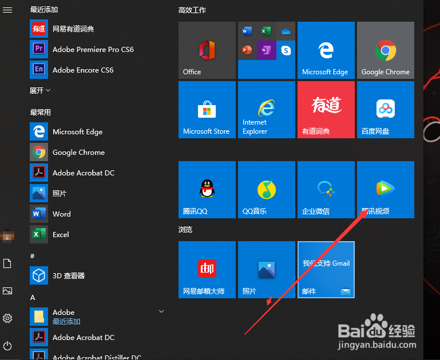Select the letter A alphabet header
This screenshot has width=440, height=360.
click(x=33, y=298)
